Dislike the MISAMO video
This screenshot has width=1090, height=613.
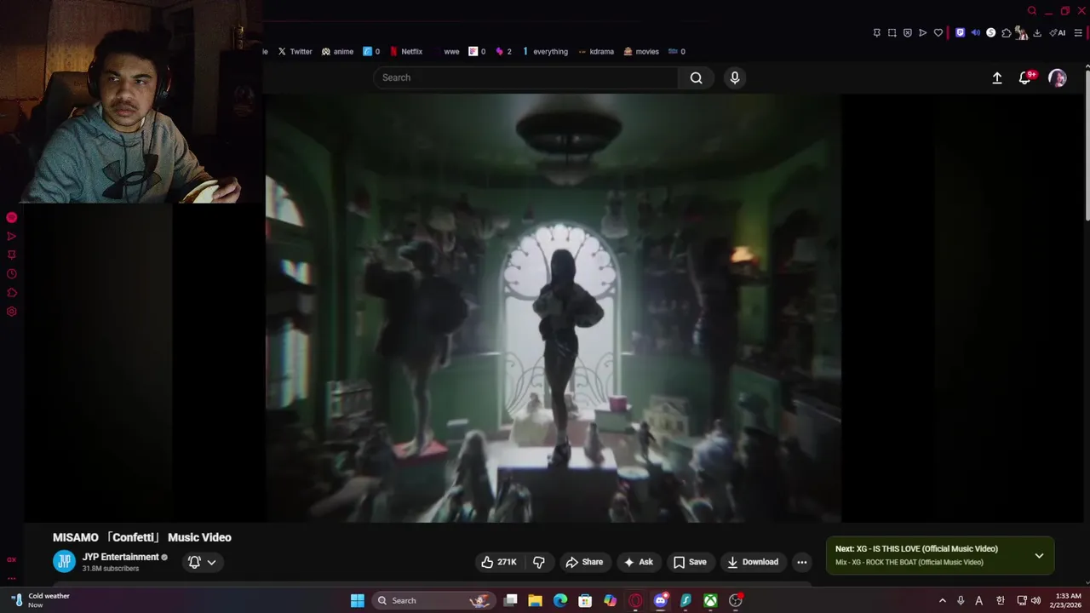point(539,562)
